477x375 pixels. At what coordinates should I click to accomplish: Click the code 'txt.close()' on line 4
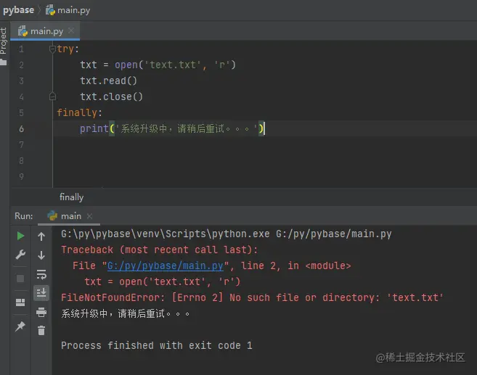[111, 96]
